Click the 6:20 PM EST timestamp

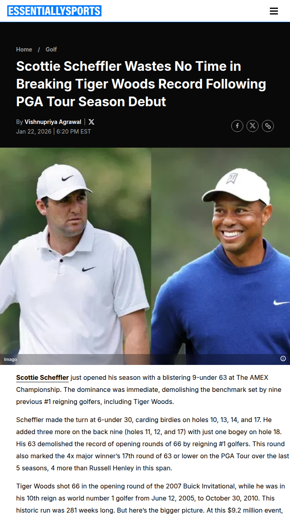74,132
